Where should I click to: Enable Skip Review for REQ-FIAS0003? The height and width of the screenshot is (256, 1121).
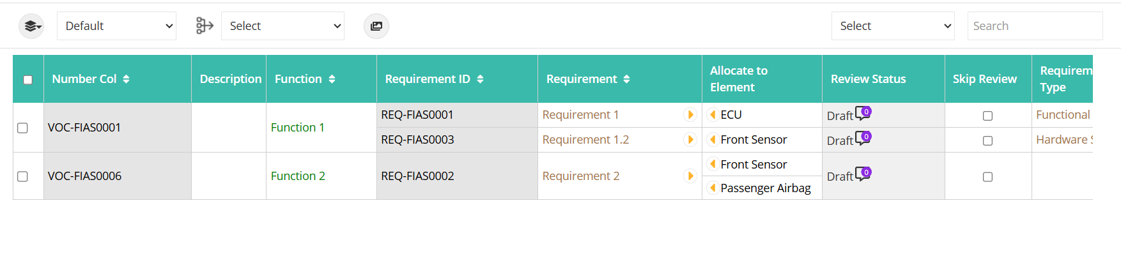tap(987, 140)
